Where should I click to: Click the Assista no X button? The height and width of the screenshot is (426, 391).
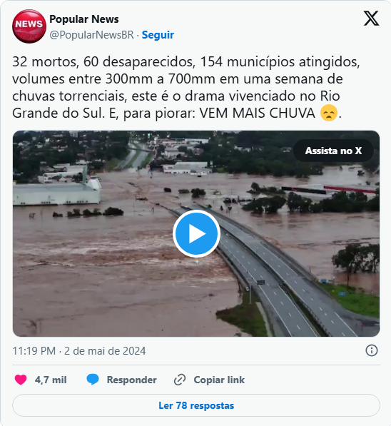(333, 151)
